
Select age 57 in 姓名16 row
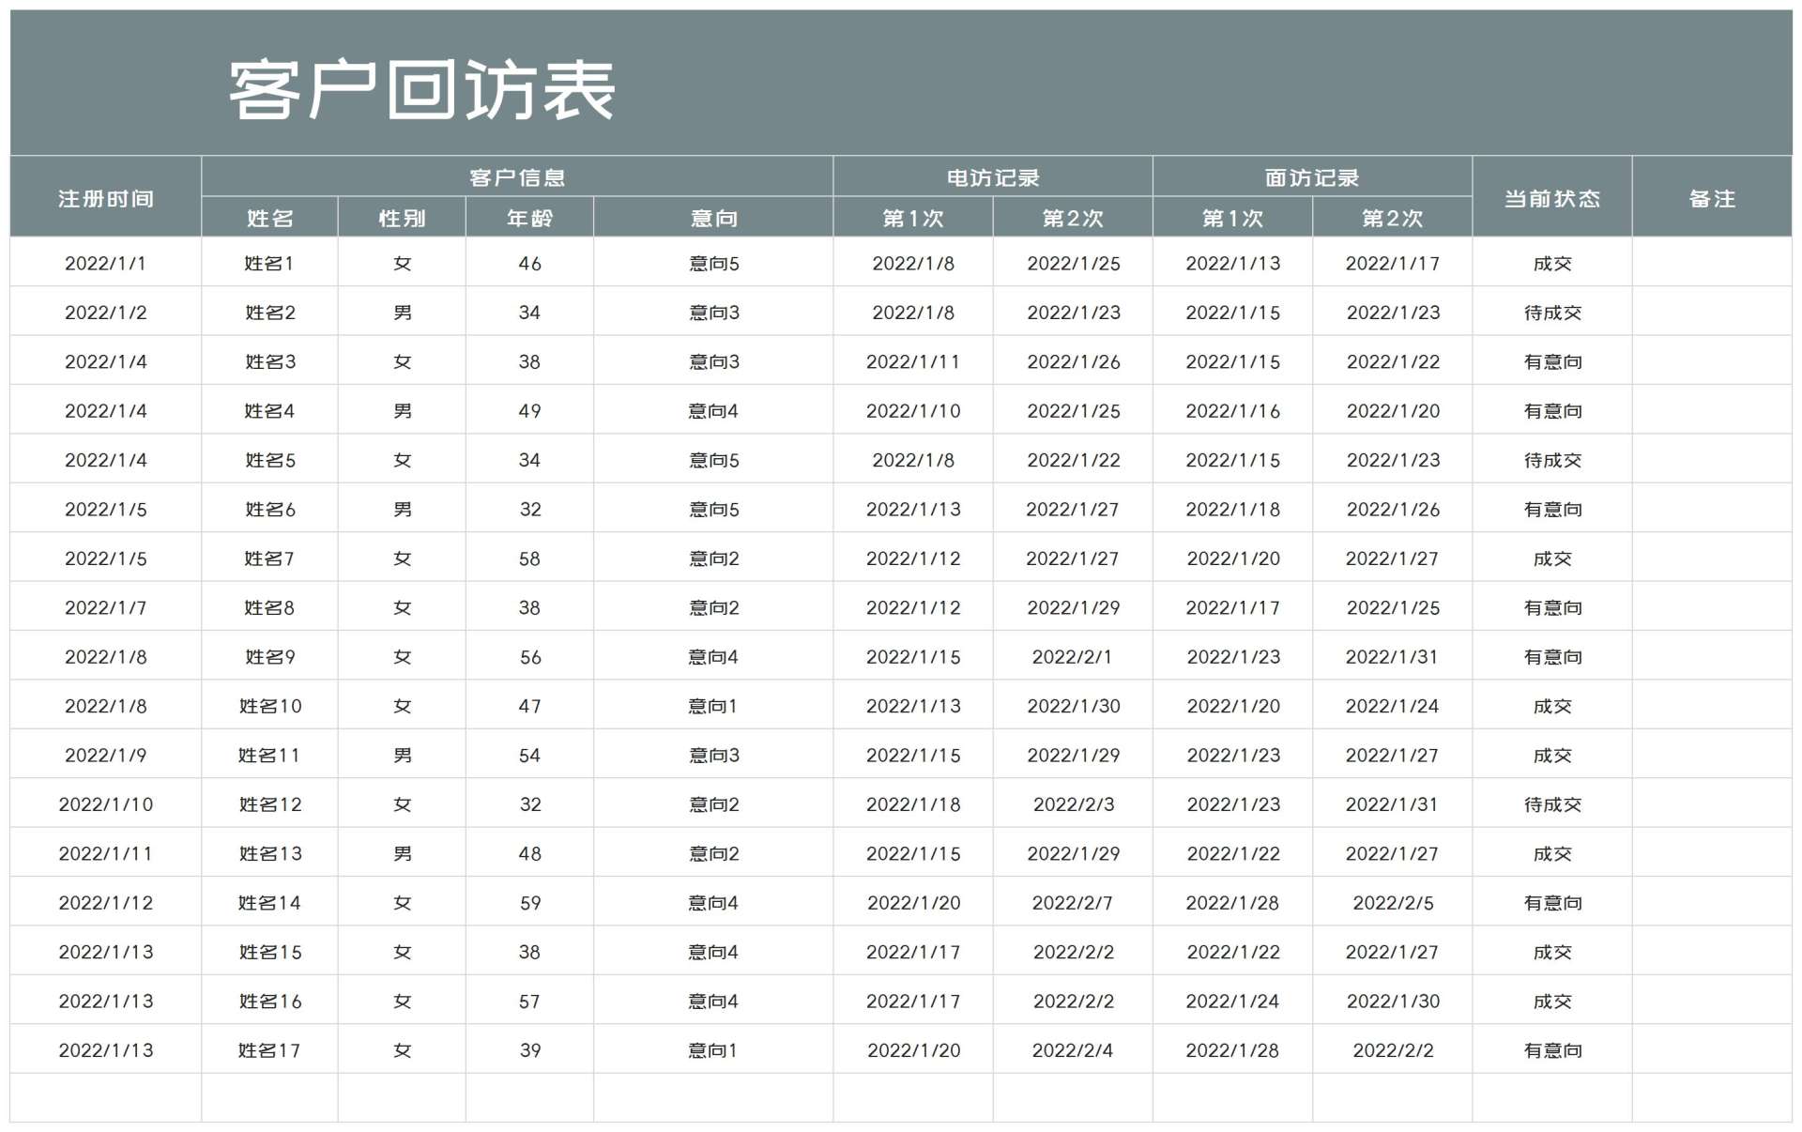pos(530,1002)
